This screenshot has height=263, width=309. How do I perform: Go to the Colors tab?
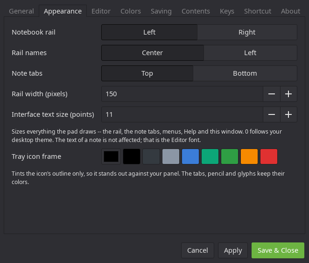click(x=130, y=11)
